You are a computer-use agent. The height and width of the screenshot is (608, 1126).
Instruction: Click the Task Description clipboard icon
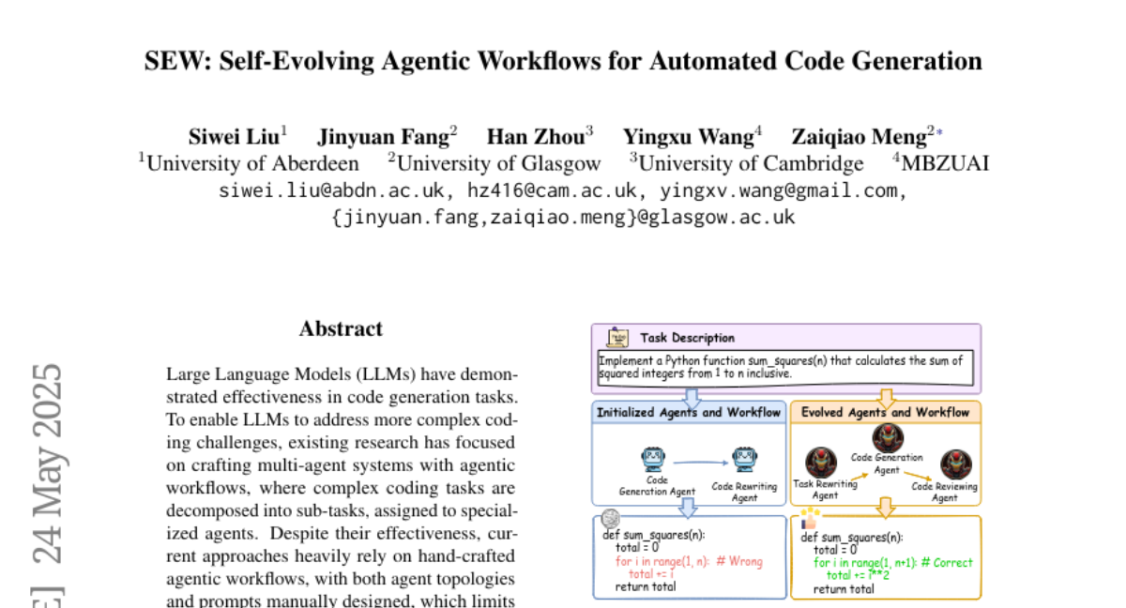click(x=616, y=337)
